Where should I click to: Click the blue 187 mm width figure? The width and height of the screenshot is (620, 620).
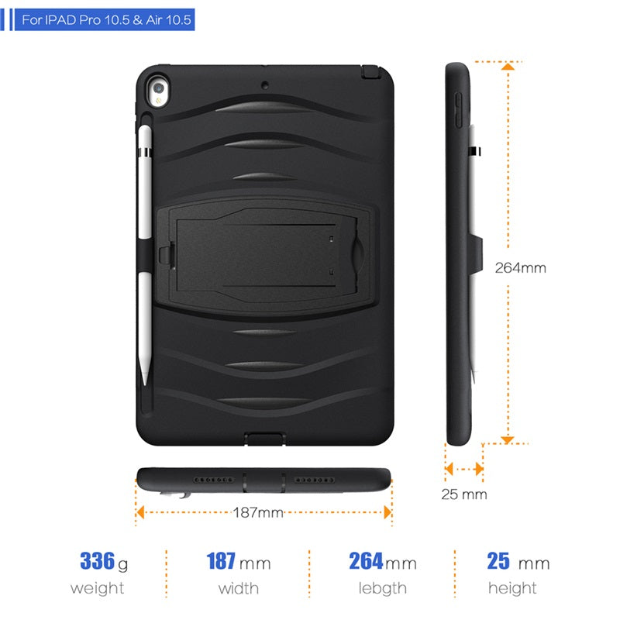[239, 561]
